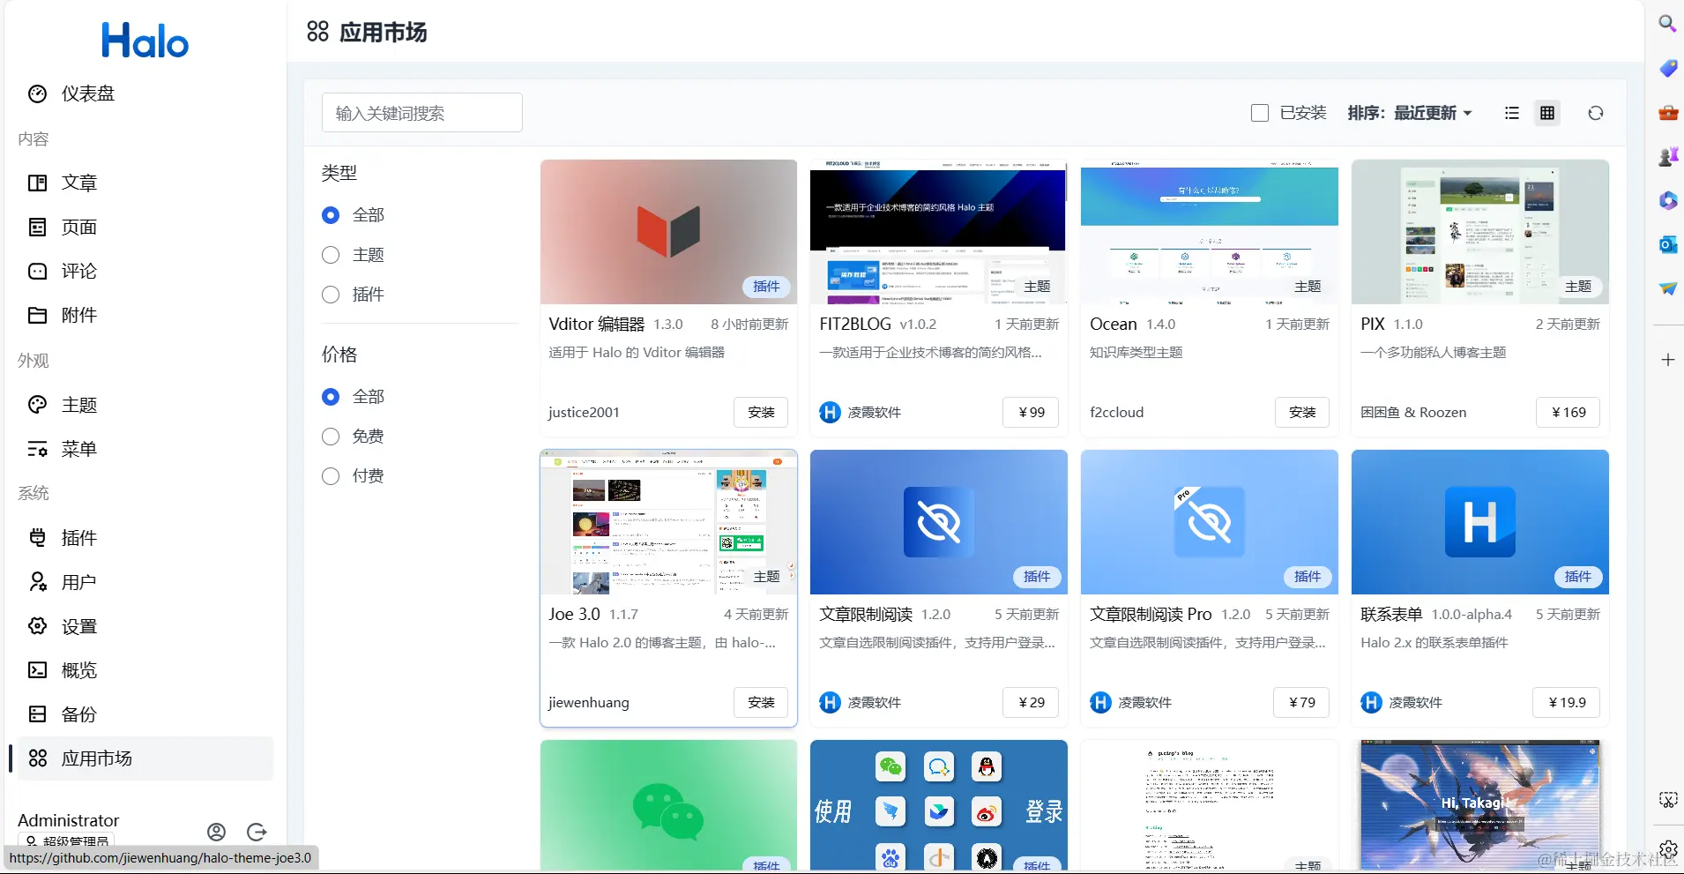Image resolution: width=1684 pixels, height=874 pixels.
Task: Install the Ocean theme
Action: (1302, 412)
